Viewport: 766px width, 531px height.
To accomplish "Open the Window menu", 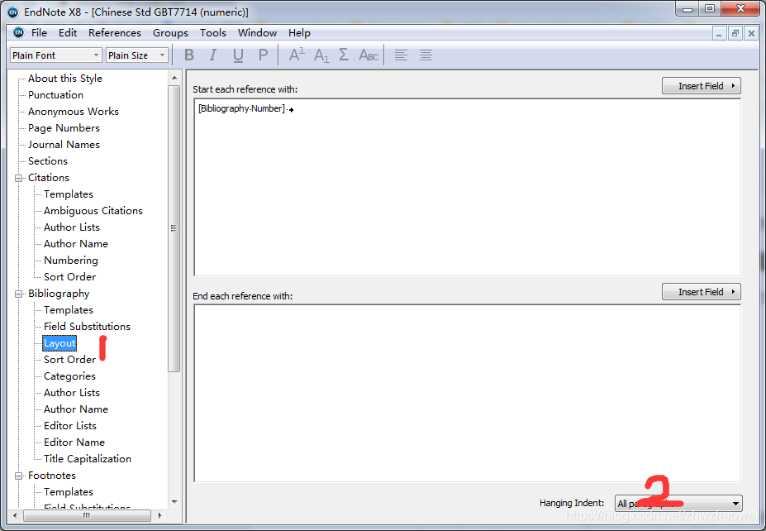I will (258, 33).
